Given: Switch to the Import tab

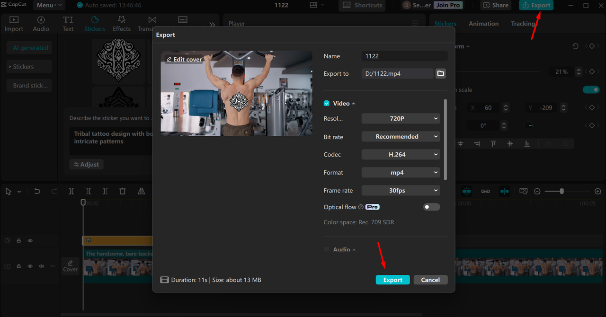Looking at the screenshot, I should [14, 24].
